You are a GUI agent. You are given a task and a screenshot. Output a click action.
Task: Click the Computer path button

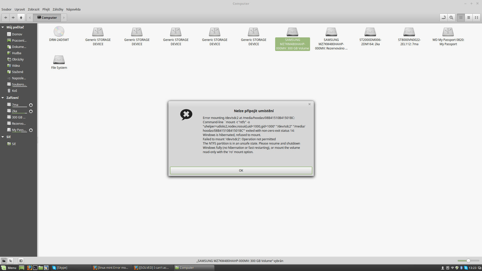pos(47,18)
